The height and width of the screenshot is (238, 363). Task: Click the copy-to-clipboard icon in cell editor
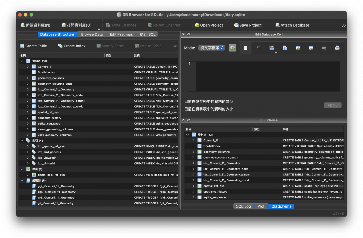272,48
